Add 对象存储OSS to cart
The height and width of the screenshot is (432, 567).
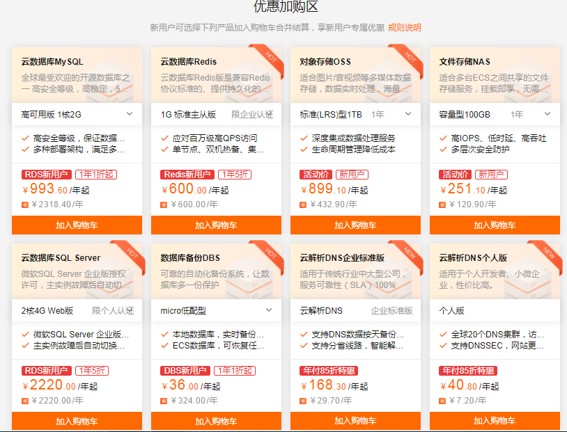(355, 225)
